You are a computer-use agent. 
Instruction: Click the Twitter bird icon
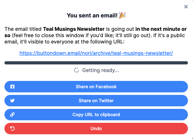point(13,101)
